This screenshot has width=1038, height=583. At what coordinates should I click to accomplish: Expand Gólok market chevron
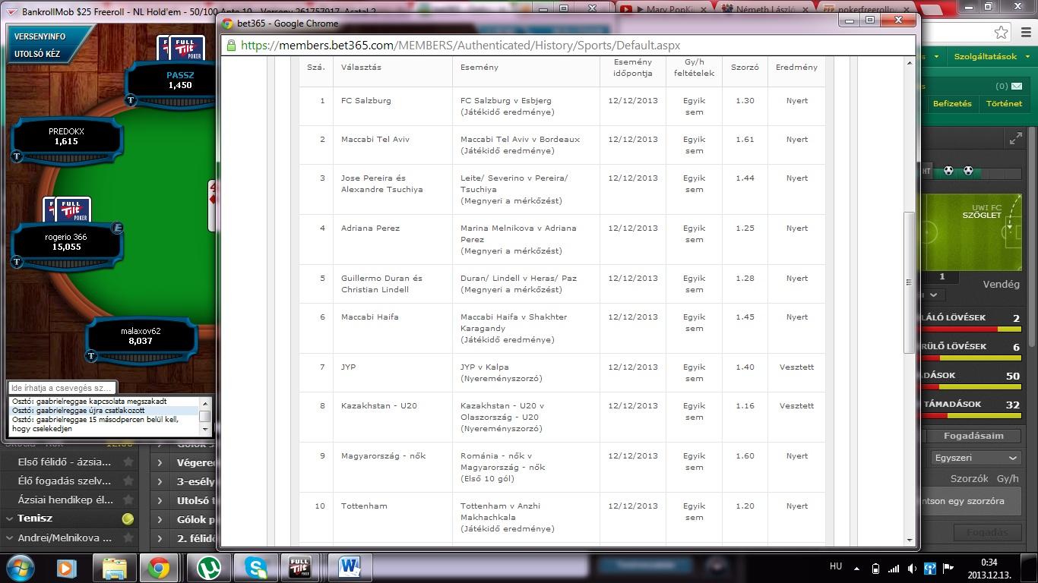click(x=160, y=519)
